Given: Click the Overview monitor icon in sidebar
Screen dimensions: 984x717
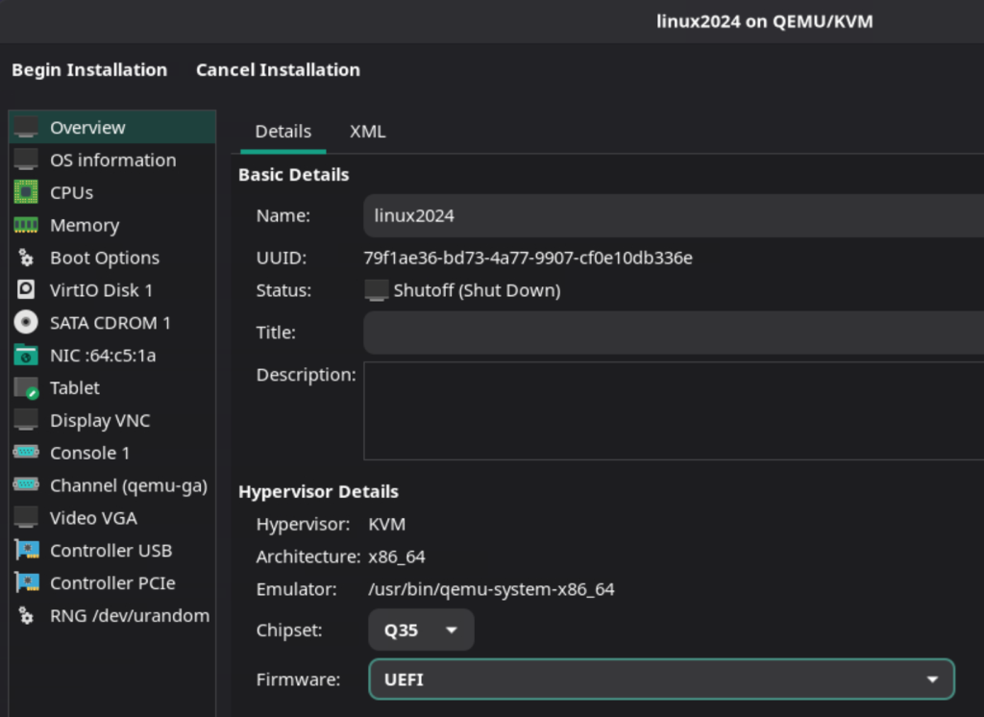Looking at the screenshot, I should (26, 128).
